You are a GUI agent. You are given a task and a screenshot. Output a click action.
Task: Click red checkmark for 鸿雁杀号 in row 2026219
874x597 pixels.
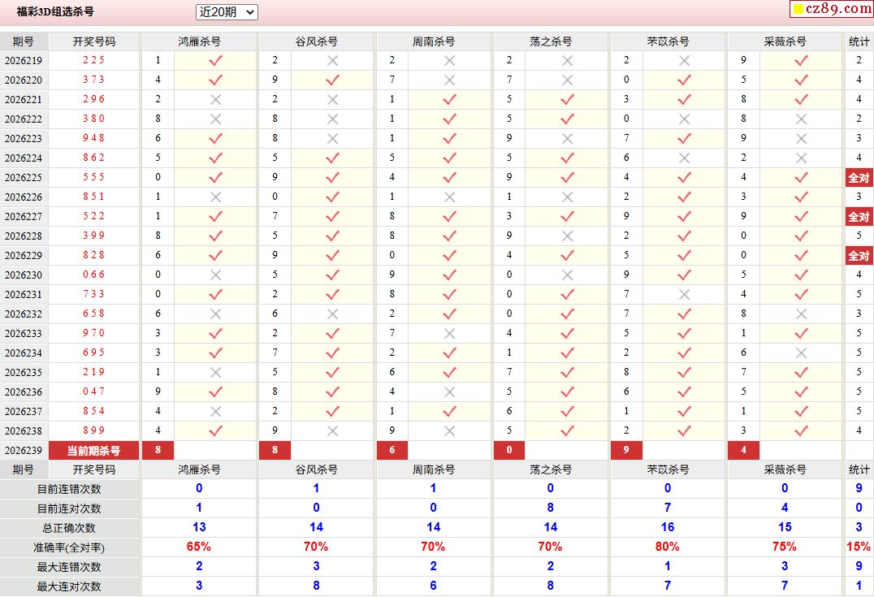pyautogui.click(x=216, y=61)
